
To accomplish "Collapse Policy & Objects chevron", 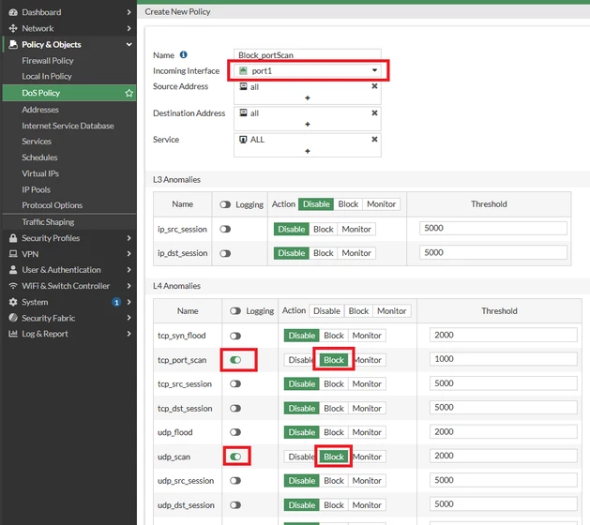I will click(x=129, y=45).
